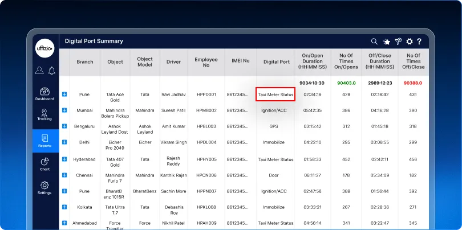Select driver Karthik Rajan

click(x=173, y=175)
